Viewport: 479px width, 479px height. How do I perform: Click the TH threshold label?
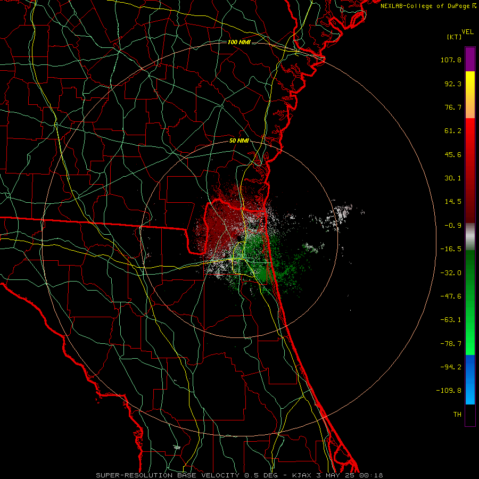pyautogui.click(x=457, y=415)
